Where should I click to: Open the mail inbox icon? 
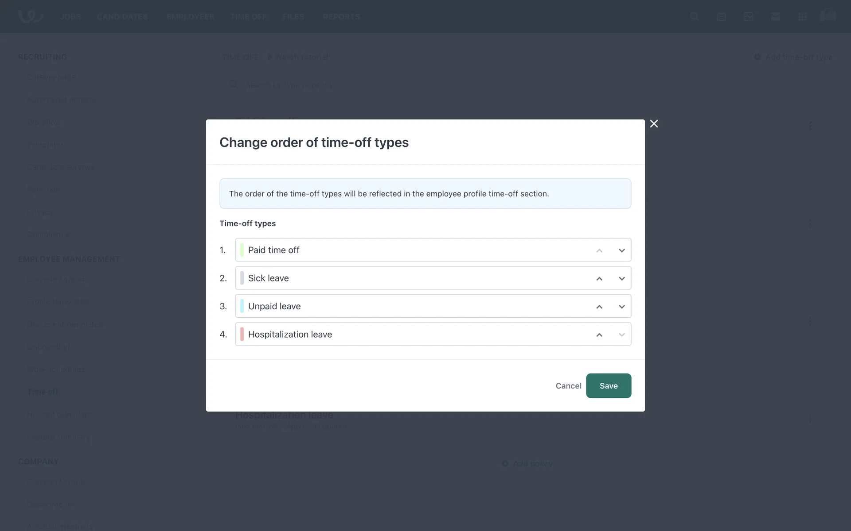click(x=775, y=17)
